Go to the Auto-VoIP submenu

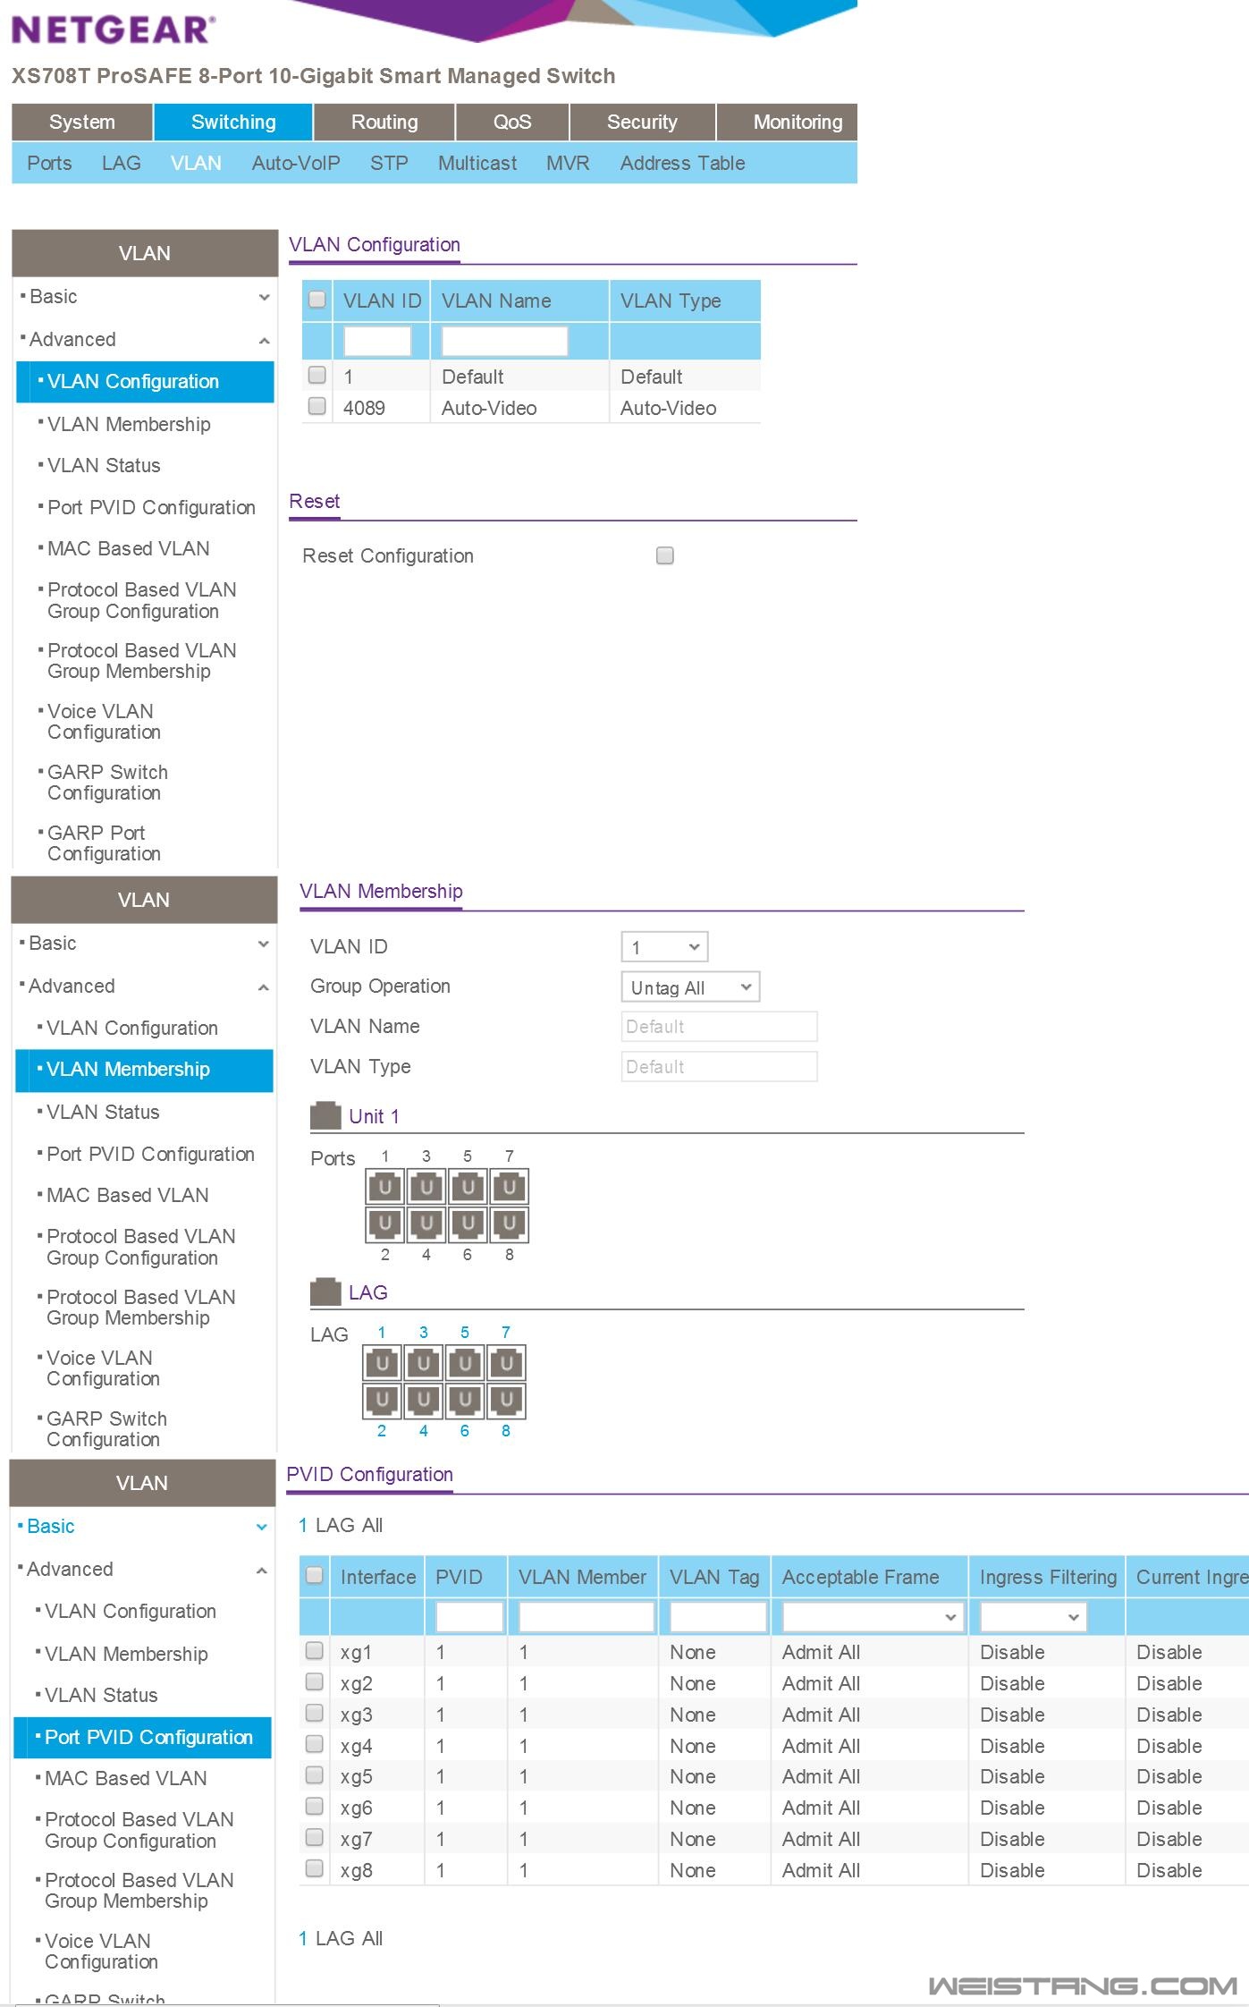pyautogui.click(x=296, y=164)
